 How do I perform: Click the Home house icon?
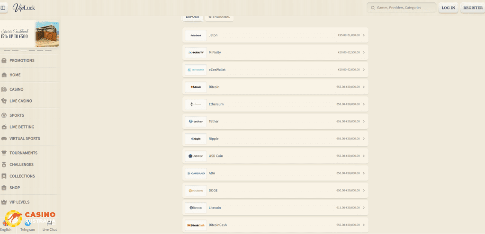pos(4,75)
